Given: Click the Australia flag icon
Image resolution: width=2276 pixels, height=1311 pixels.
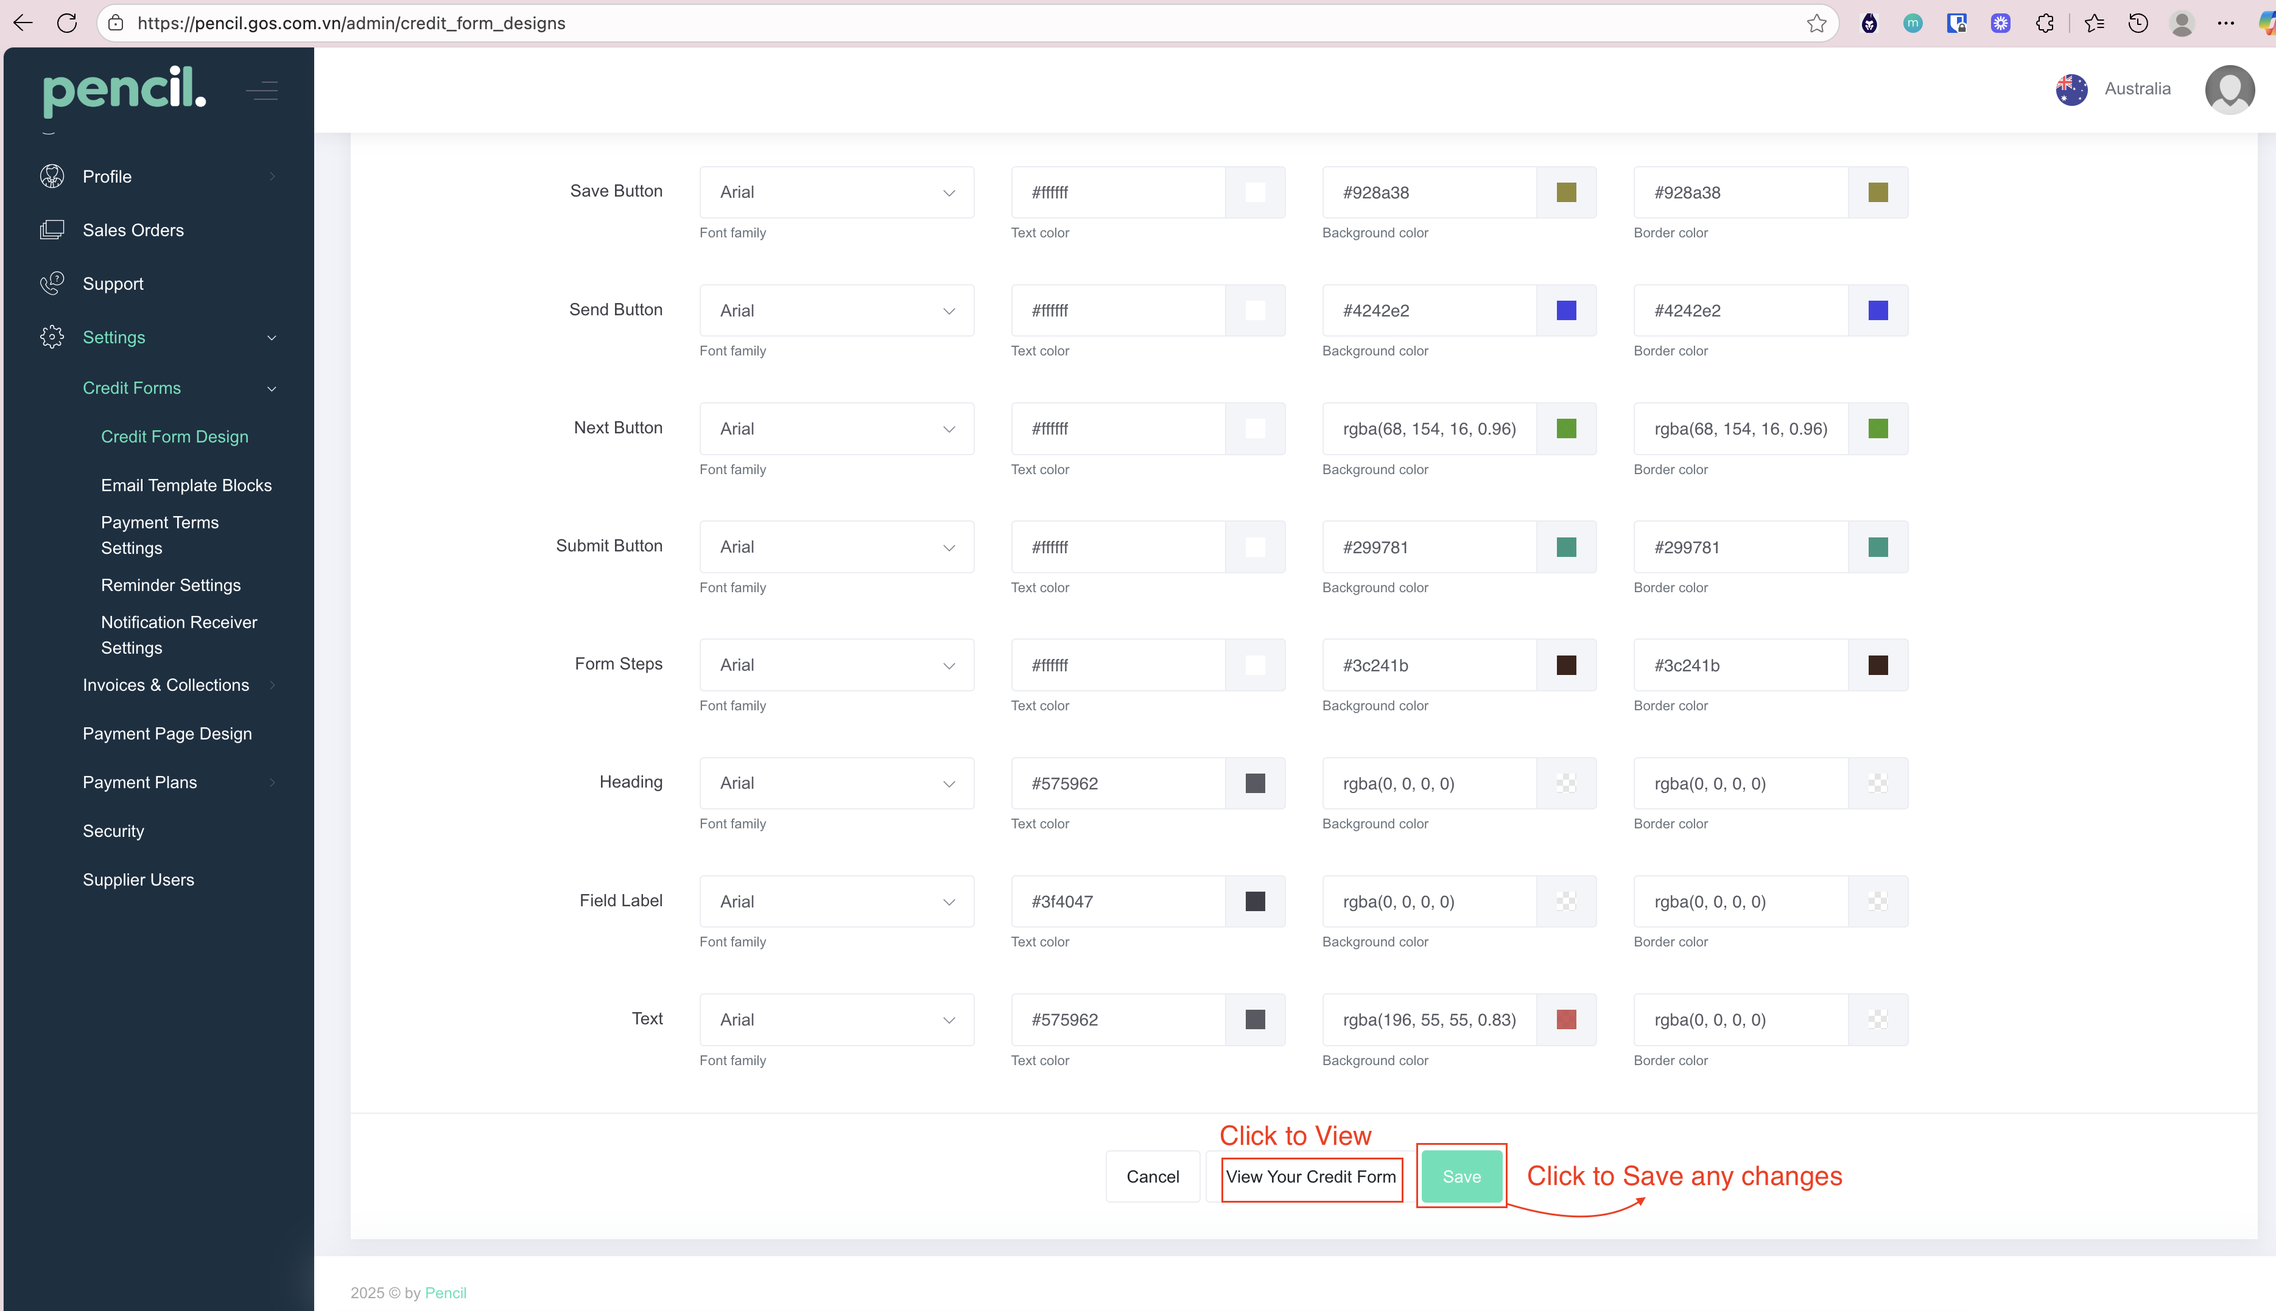Looking at the screenshot, I should tap(2071, 89).
